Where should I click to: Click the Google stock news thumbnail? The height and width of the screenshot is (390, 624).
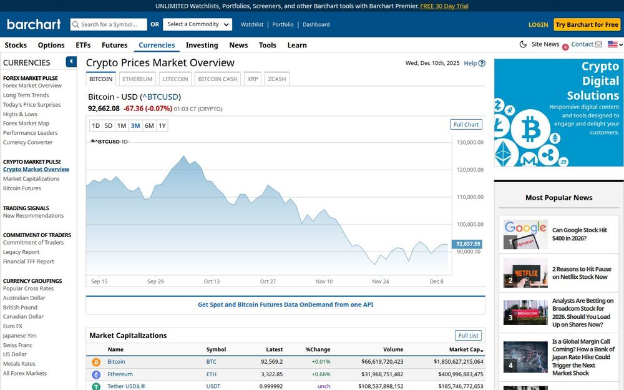[x=525, y=235]
